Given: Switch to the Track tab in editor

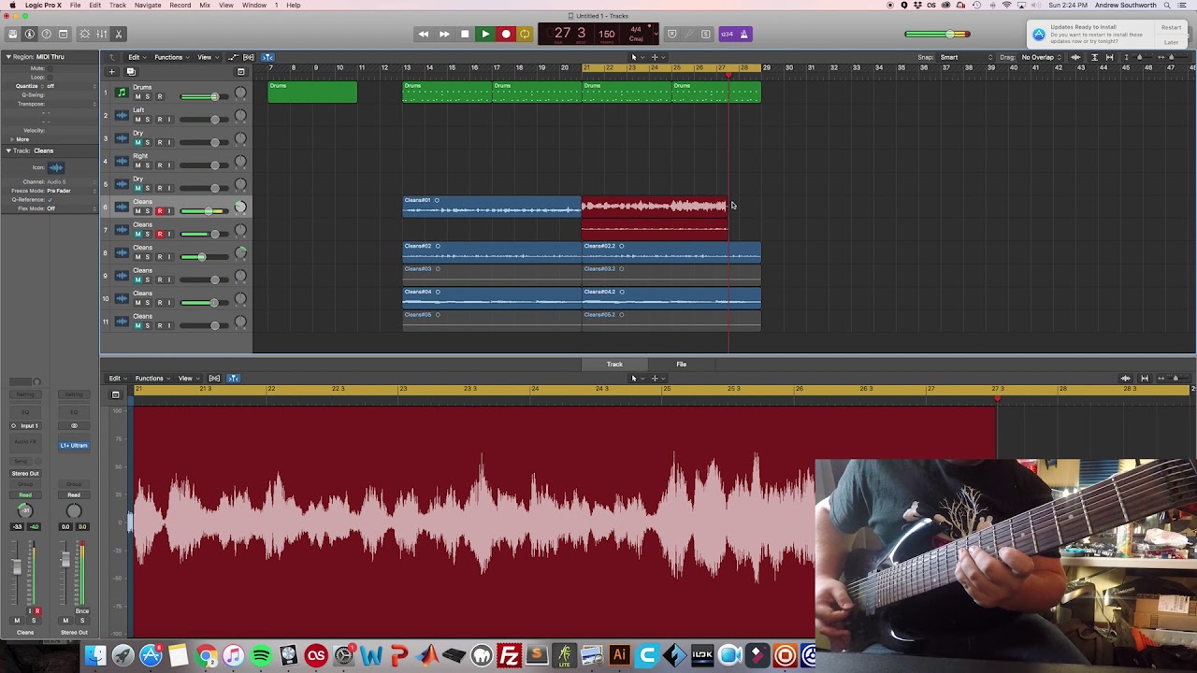Looking at the screenshot, I should [x=614, y=365].
